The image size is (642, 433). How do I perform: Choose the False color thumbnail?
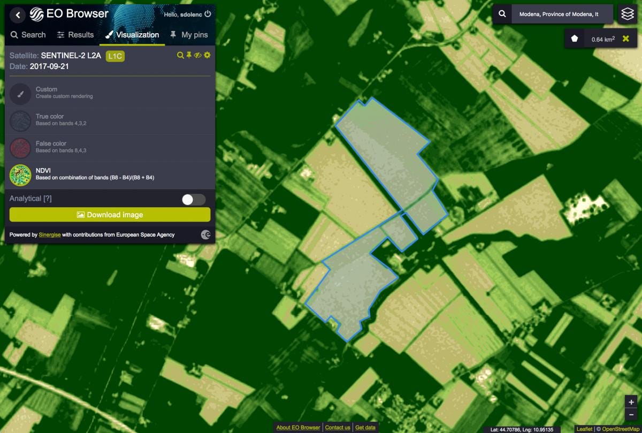coord(20,148)
